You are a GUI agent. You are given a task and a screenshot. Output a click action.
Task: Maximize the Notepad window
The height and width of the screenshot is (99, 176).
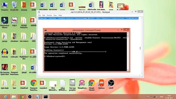136,12
